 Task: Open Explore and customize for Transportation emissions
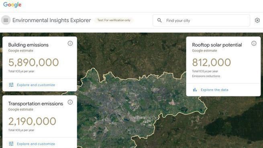pyautogui.click(x=36, y=144)
